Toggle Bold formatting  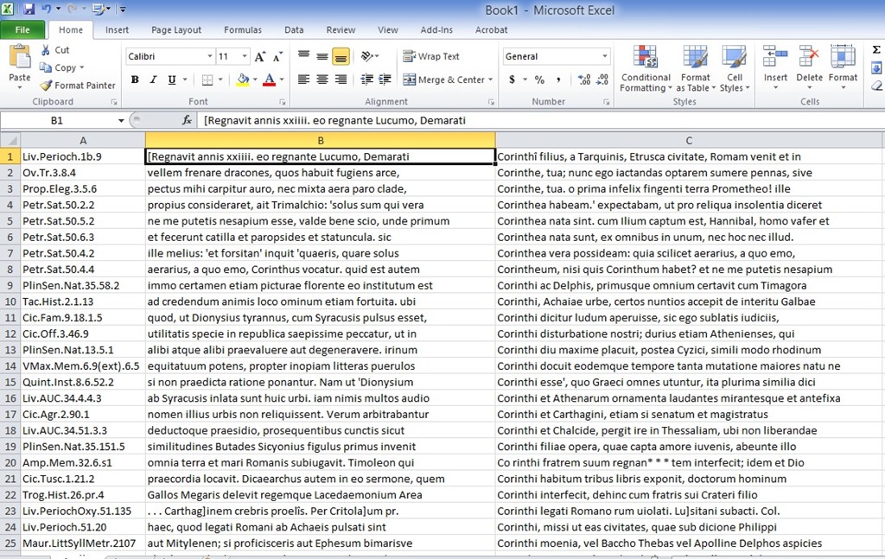pos(135,79)
